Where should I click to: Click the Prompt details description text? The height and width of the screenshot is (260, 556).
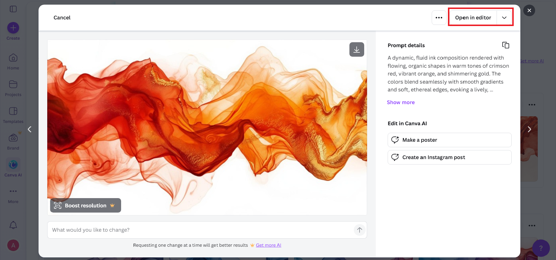448,74
